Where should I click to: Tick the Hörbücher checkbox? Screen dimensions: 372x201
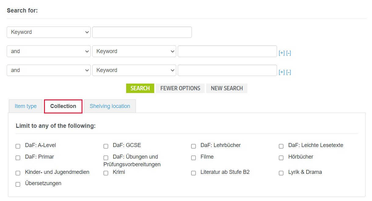pos(281,158)
